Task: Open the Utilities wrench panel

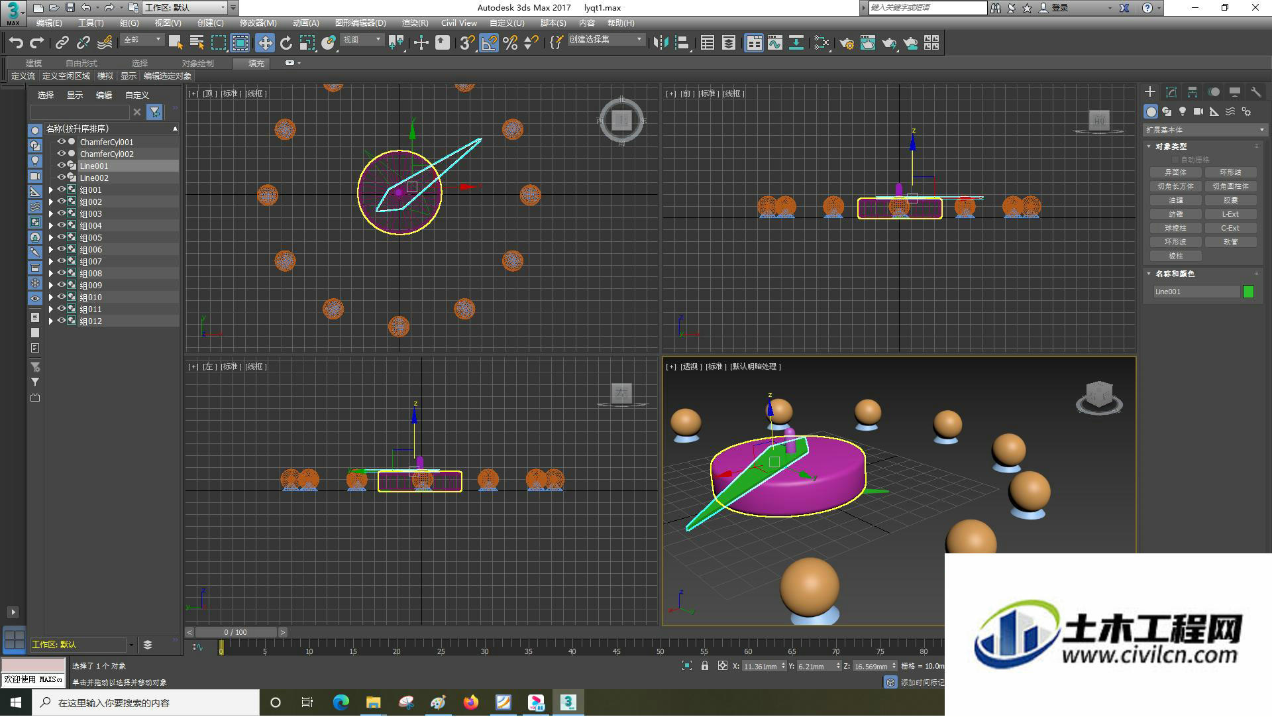Action: [1256, 92]
